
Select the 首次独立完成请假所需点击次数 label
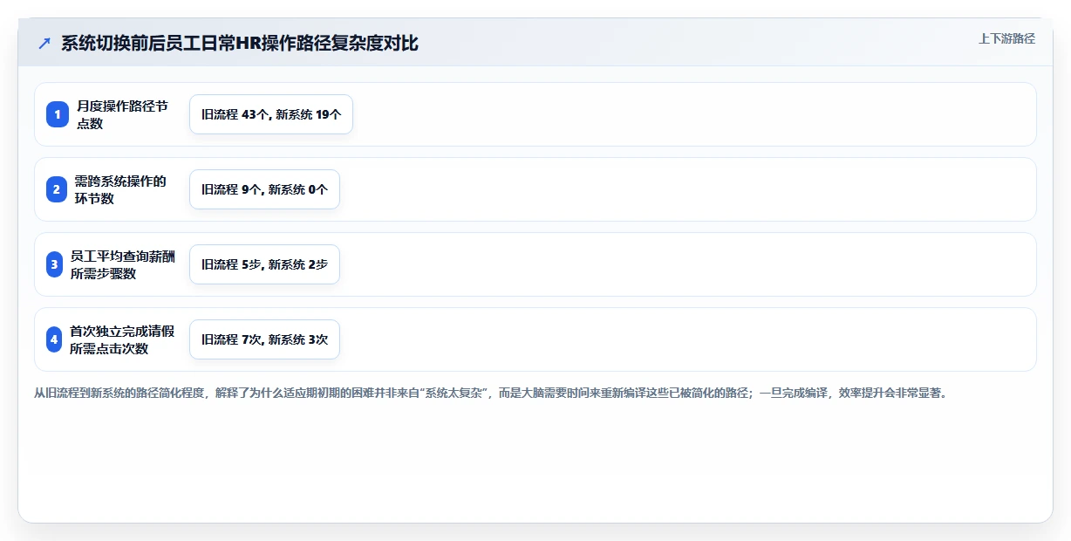click(x=122, y=339)
